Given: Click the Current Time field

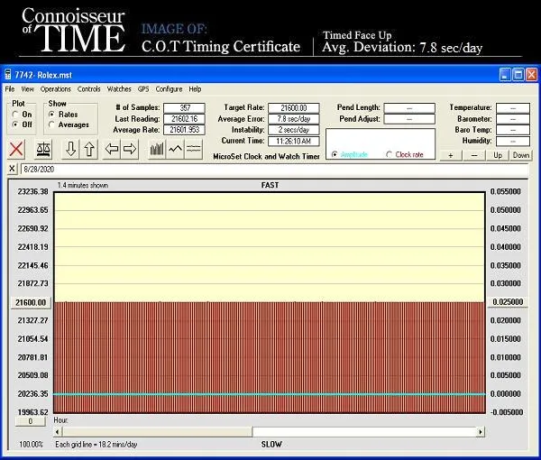Looking at the screenshot, I should tap(294, 141).
